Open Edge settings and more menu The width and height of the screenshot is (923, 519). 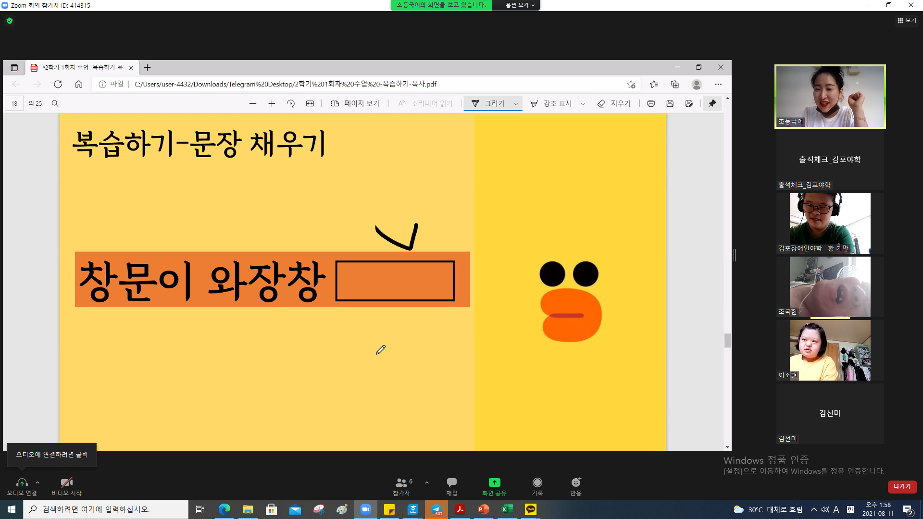coord(718,84)
